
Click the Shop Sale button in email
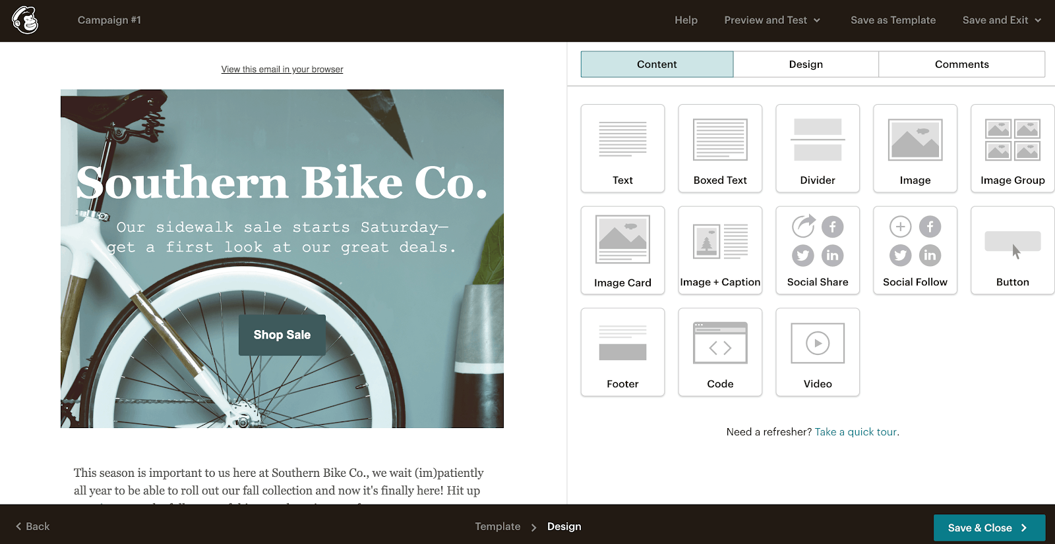pyautogui.click(x=282, y=335)
